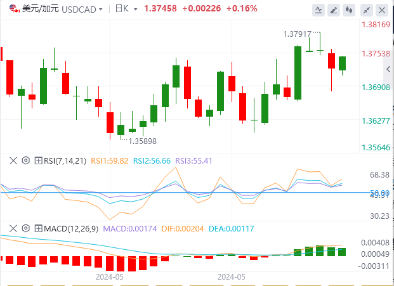Click the 1.36908 price axis label
This screenshot has width=394, height=286.
376,87
